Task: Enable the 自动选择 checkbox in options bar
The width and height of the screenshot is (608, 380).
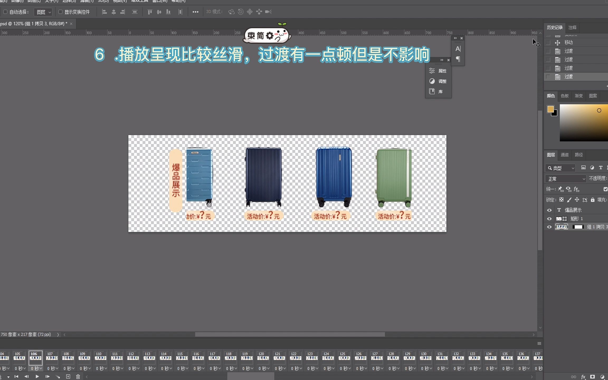Action: pyautogui.click(x=5, y=12)
